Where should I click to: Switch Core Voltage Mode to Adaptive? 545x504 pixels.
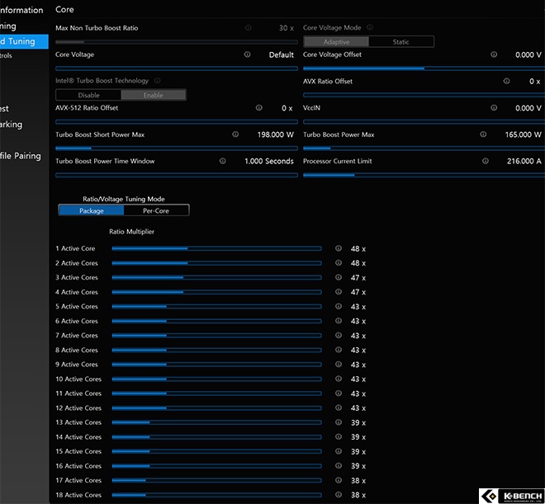[336, 42]
